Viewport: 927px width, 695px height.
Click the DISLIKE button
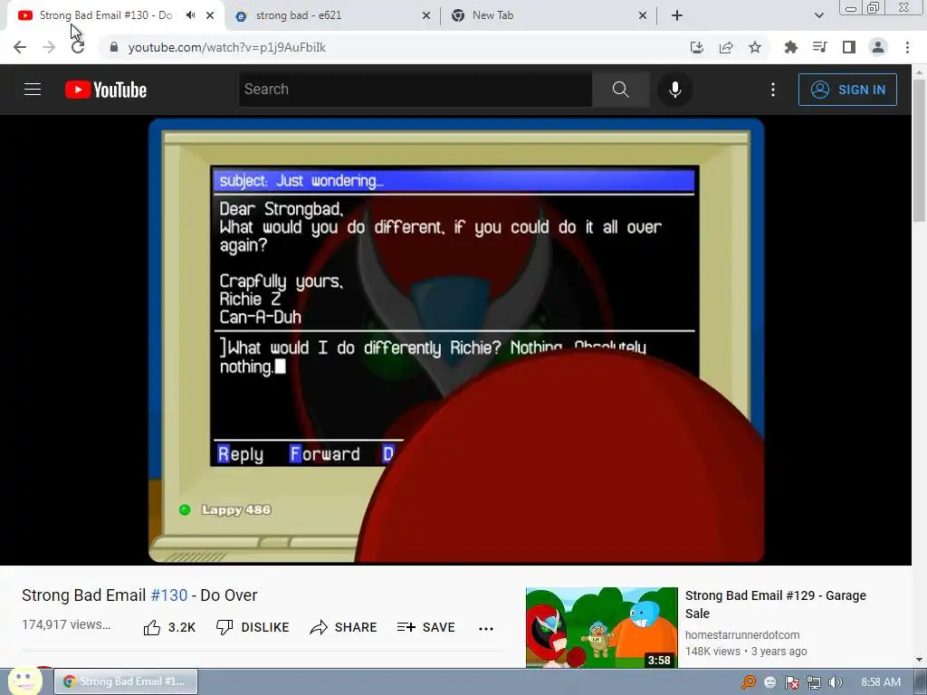click(253, 628)
